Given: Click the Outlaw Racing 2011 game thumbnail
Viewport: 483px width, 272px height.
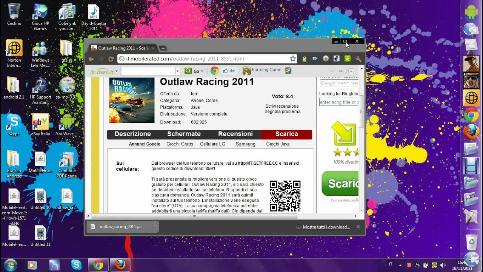Looking at the screenshot, I should [x=132, y=100].
